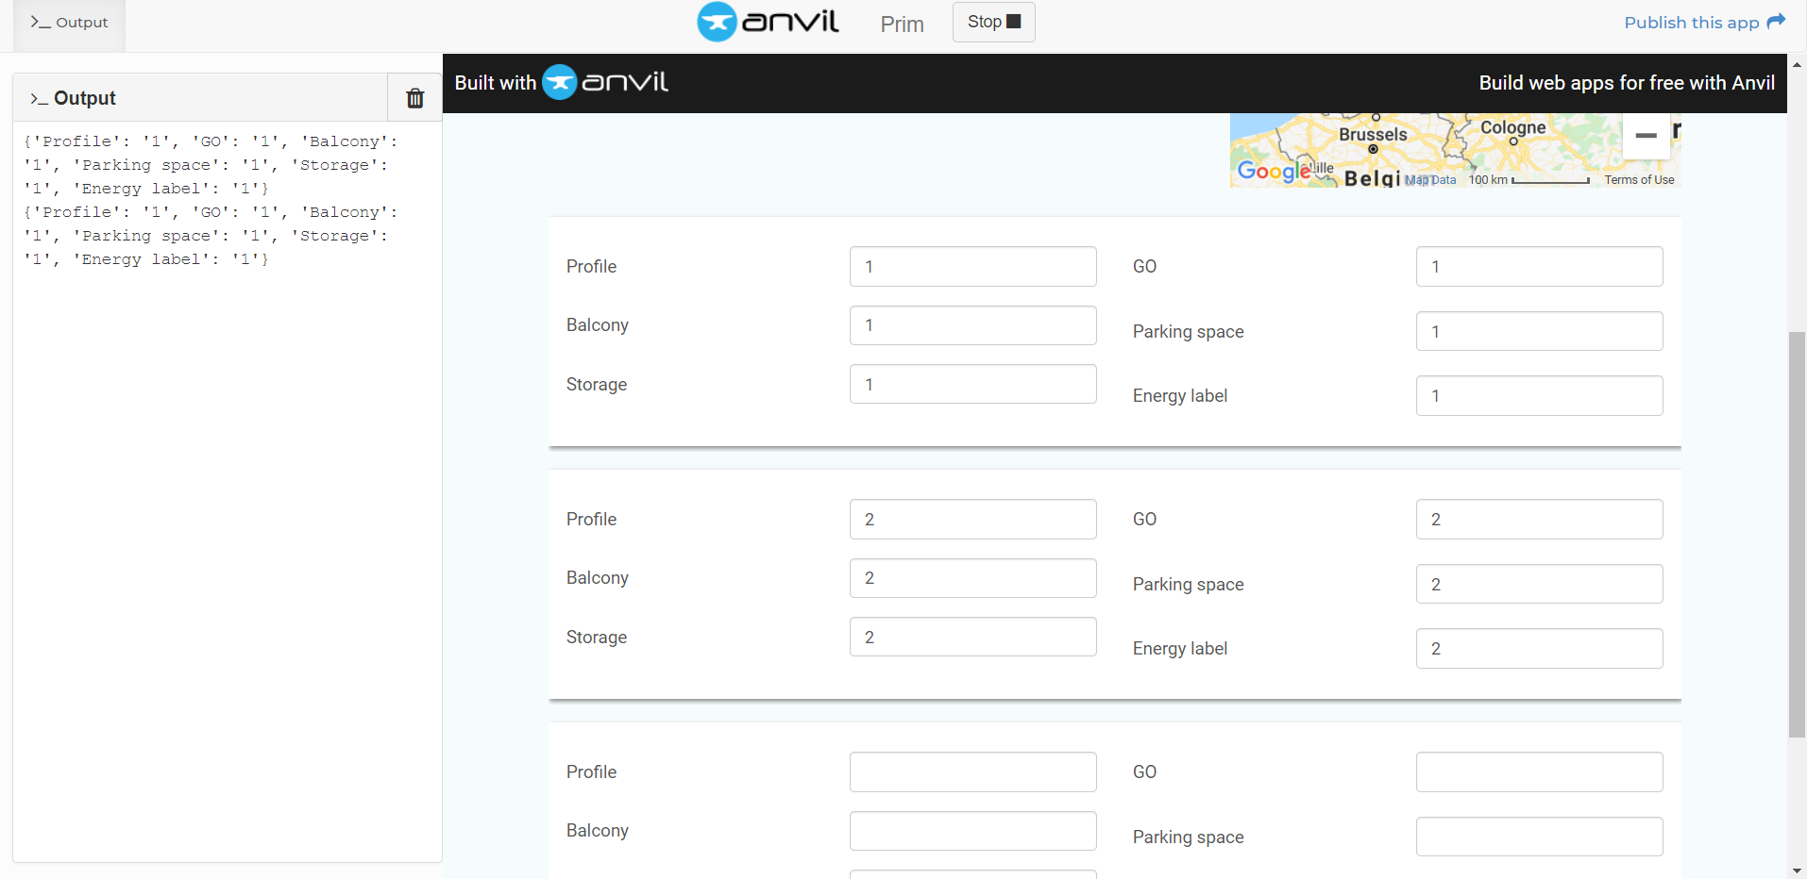
Task: Click the empty Balcony field in the third section
Action: click(x=972, y=830)
